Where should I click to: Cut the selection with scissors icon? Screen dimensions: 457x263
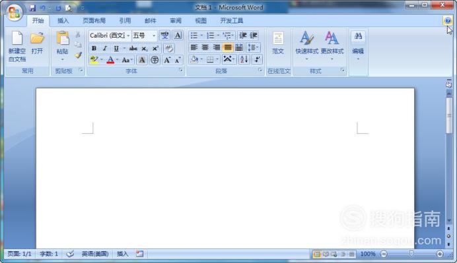(78, 35)
